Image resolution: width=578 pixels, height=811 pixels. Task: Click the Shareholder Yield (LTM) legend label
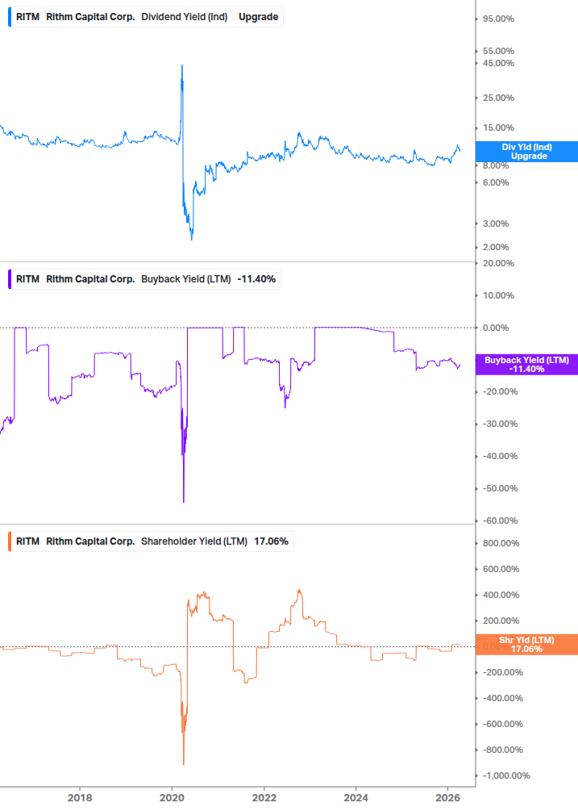(194, 541)
